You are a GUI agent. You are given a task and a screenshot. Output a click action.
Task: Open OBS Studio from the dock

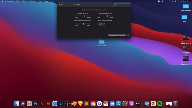pyautogui.click(x=67, y=104)
